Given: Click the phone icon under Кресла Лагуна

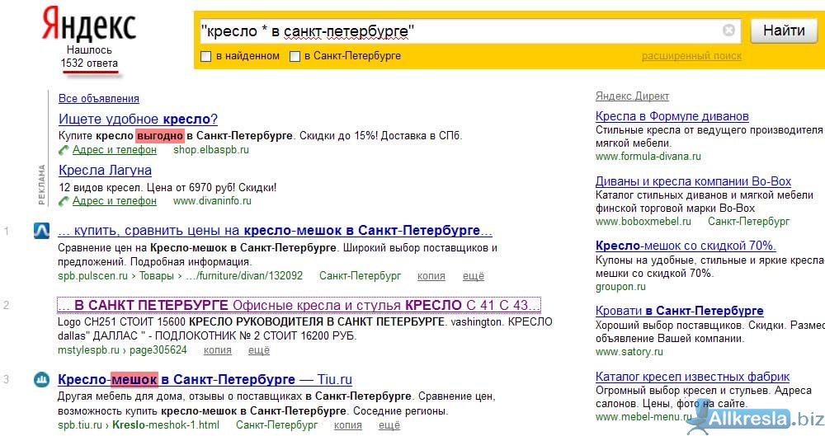Looking at the screenshot, I should tap(64, 201).
